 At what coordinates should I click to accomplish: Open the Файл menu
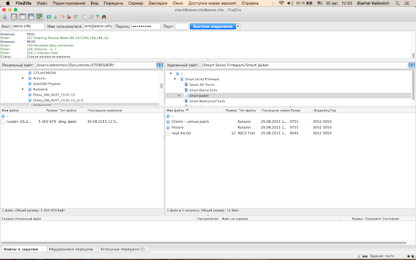pos(42,3)
